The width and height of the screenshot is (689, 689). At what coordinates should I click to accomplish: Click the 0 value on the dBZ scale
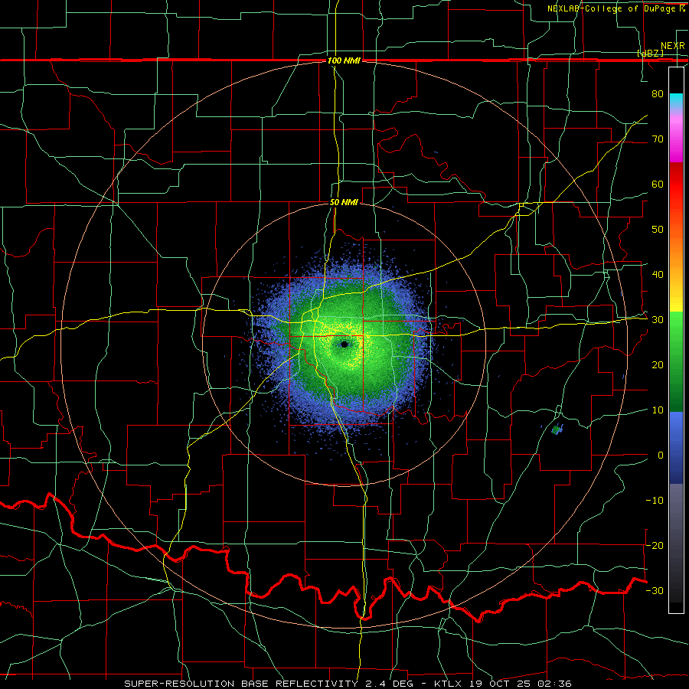661,456
